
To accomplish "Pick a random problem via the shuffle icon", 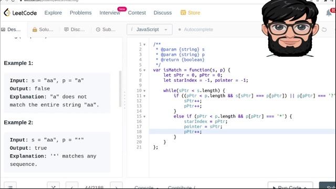I will coord(54,186).
